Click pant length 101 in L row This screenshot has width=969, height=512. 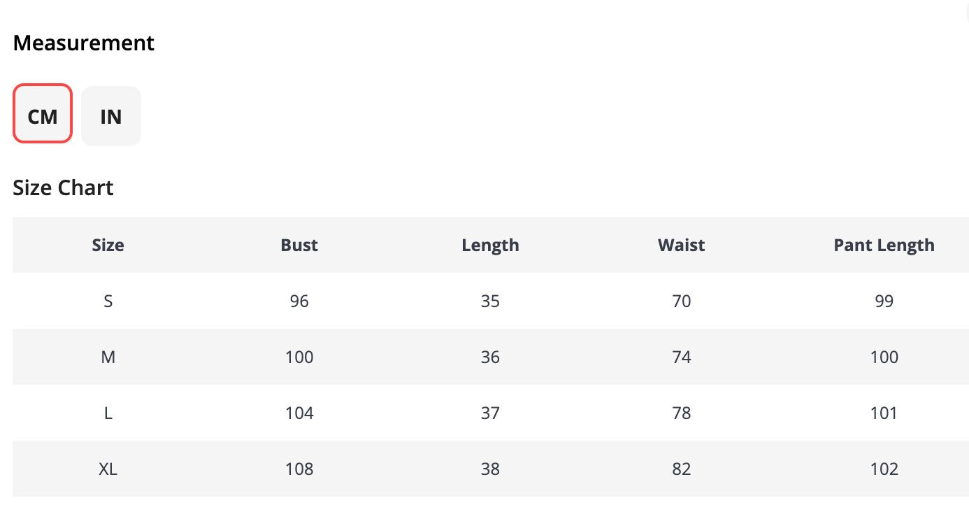pyautogui.click(x=884, y=413)
